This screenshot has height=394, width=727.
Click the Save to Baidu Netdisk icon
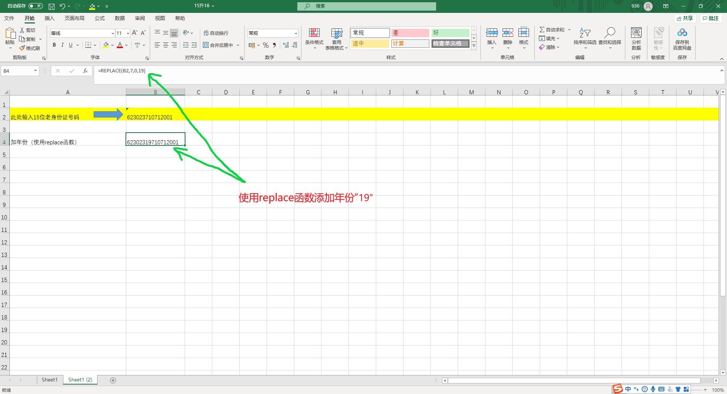pyautogui.click(x=682, y=33)
